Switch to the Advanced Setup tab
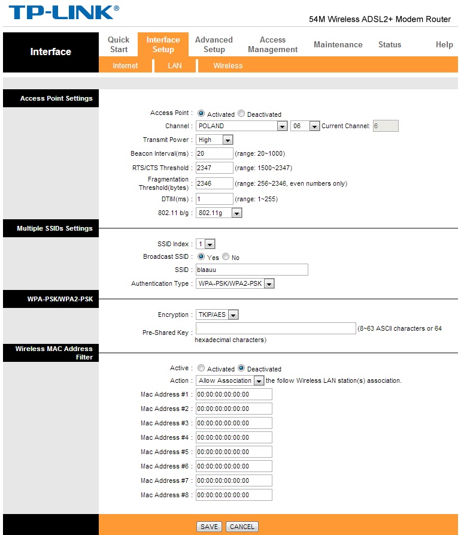This screenshot has height=535, width=461. tap(214, 45)
